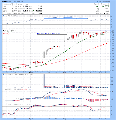Image resolution: width=116 pixels, height=120 pixels.
Task: Click the Bid value 6.160
Action: [26, 11]
